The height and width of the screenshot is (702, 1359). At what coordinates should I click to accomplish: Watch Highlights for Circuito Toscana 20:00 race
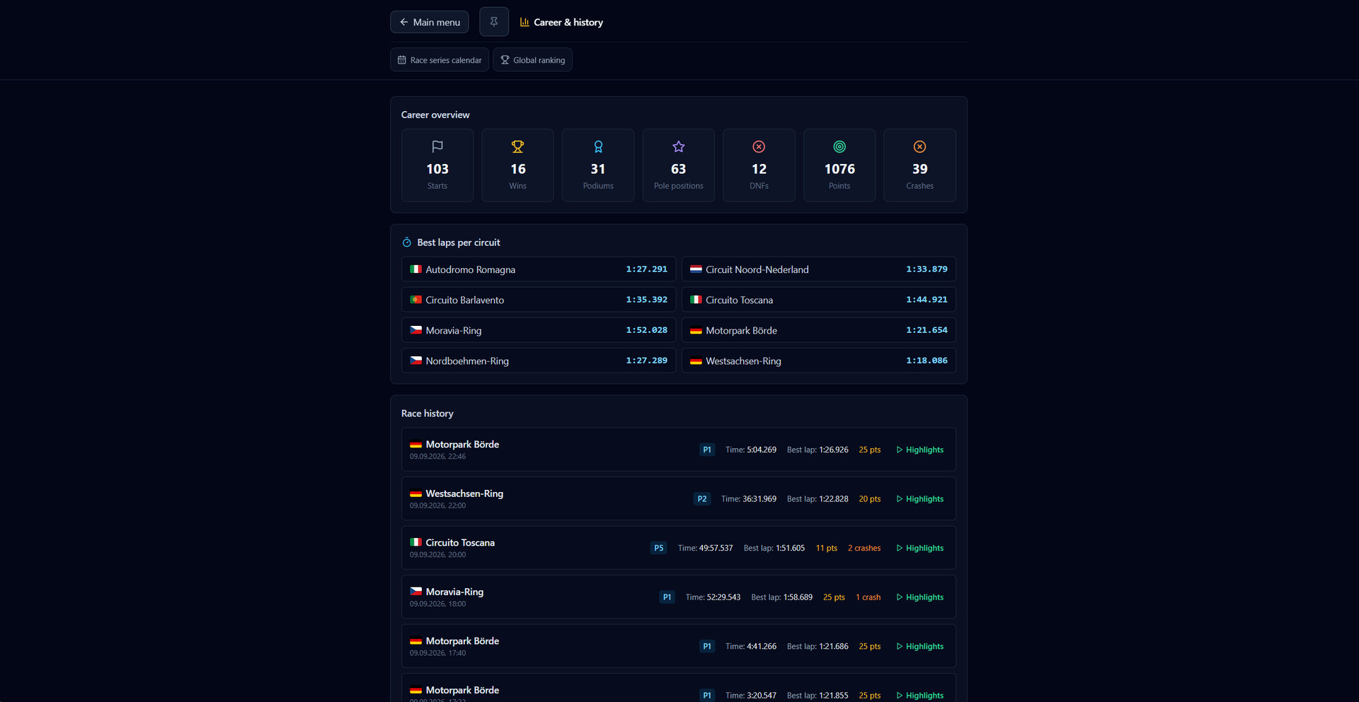point(920,548)
